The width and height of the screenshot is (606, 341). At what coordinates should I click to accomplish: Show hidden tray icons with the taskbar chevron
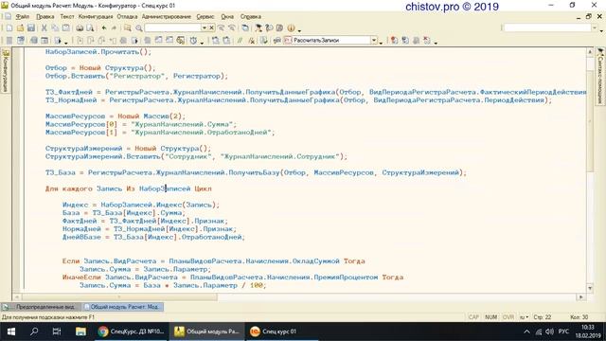(526, 332)
